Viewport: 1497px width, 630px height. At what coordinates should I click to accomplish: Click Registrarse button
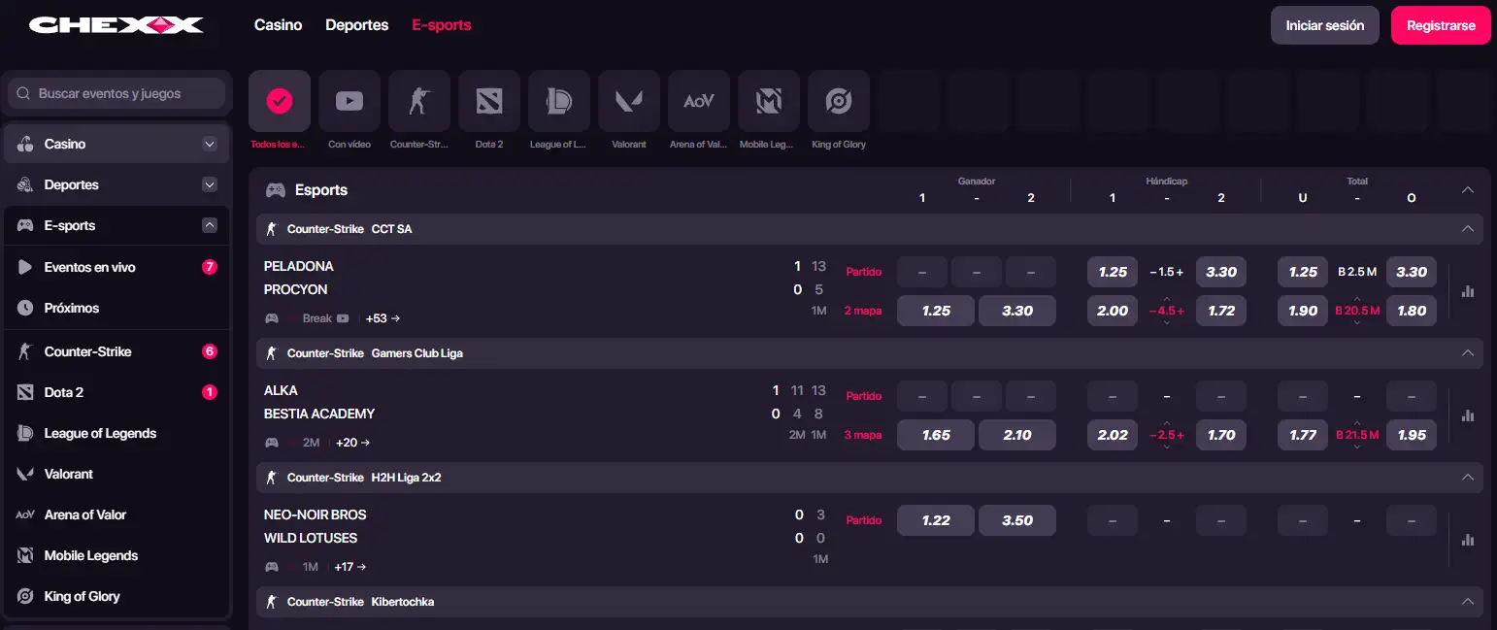1441,25
